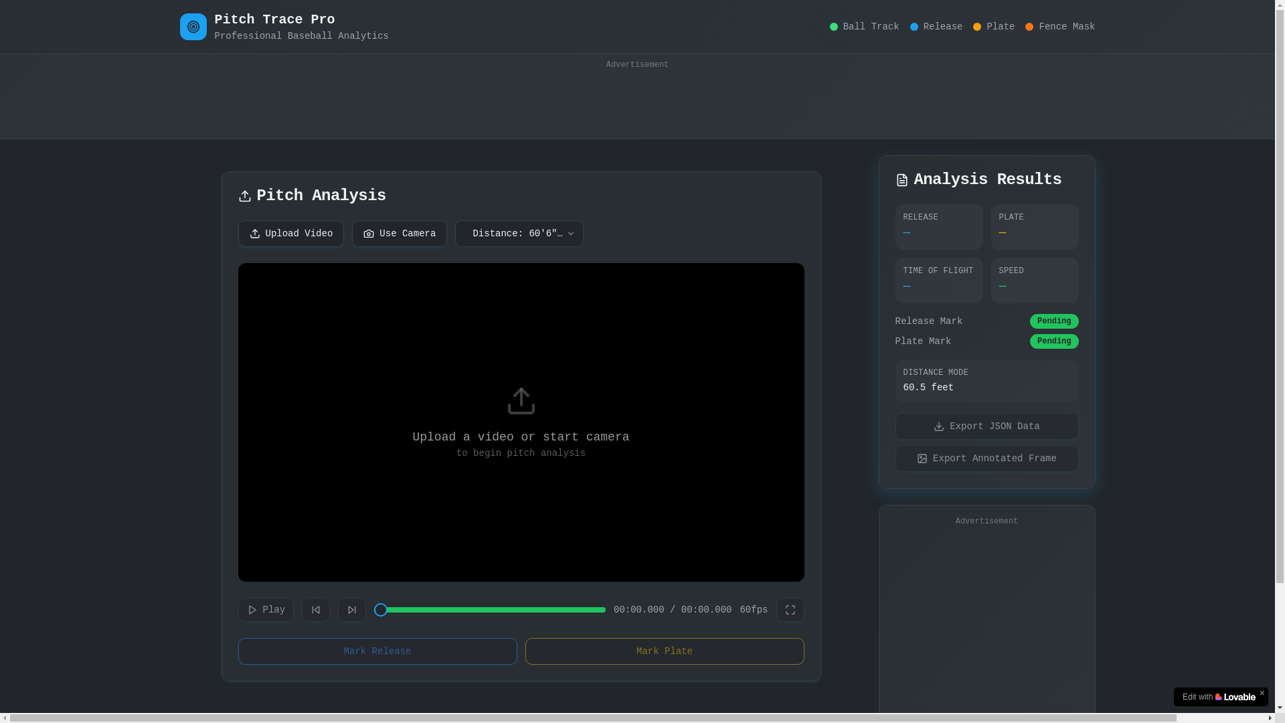
Task: Click the document icon beside Analysis Results
Action: click(x=902, y=180)
